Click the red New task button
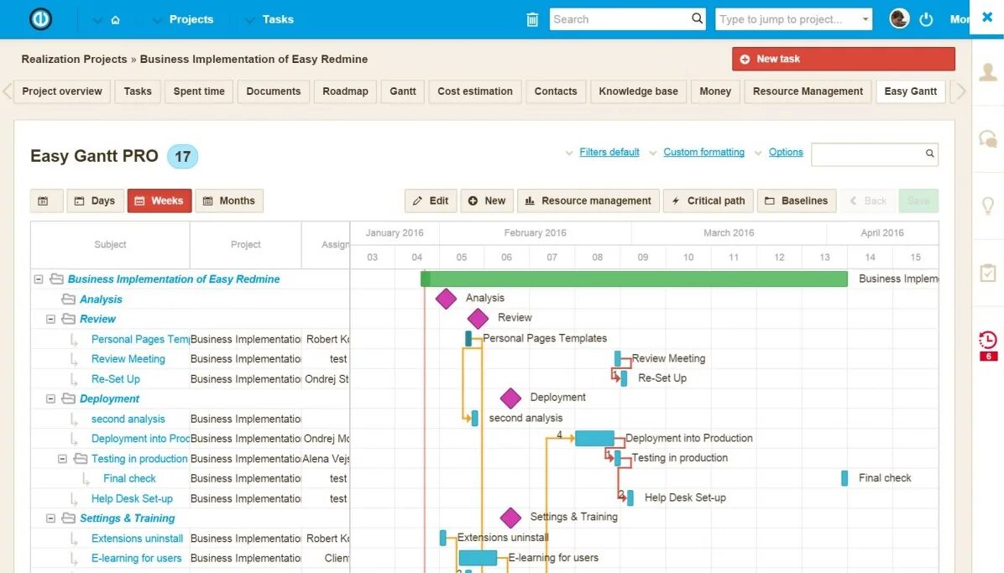The width and height of the screenshot is (1004, 573). (x=844, y=59)
